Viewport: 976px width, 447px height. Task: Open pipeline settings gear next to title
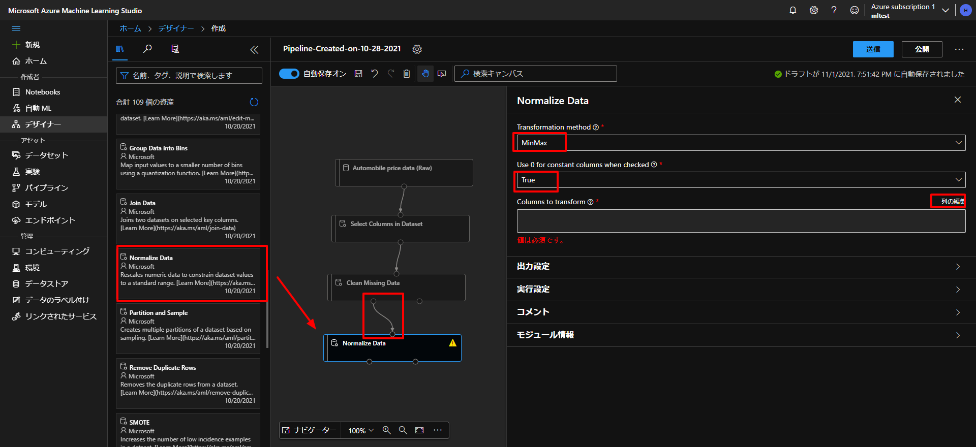click(417, 49)
